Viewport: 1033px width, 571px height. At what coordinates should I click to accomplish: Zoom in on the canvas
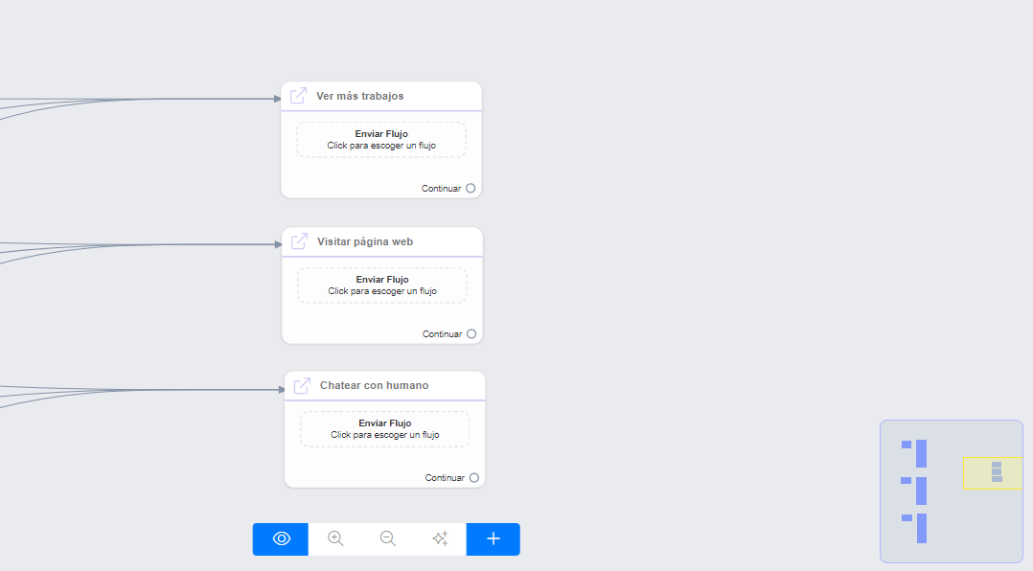click(x=335, y=538)
